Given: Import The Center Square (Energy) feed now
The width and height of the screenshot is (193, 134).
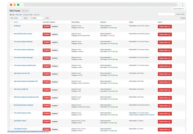Looking at the screenshot, I should click(x=164, y=58).
